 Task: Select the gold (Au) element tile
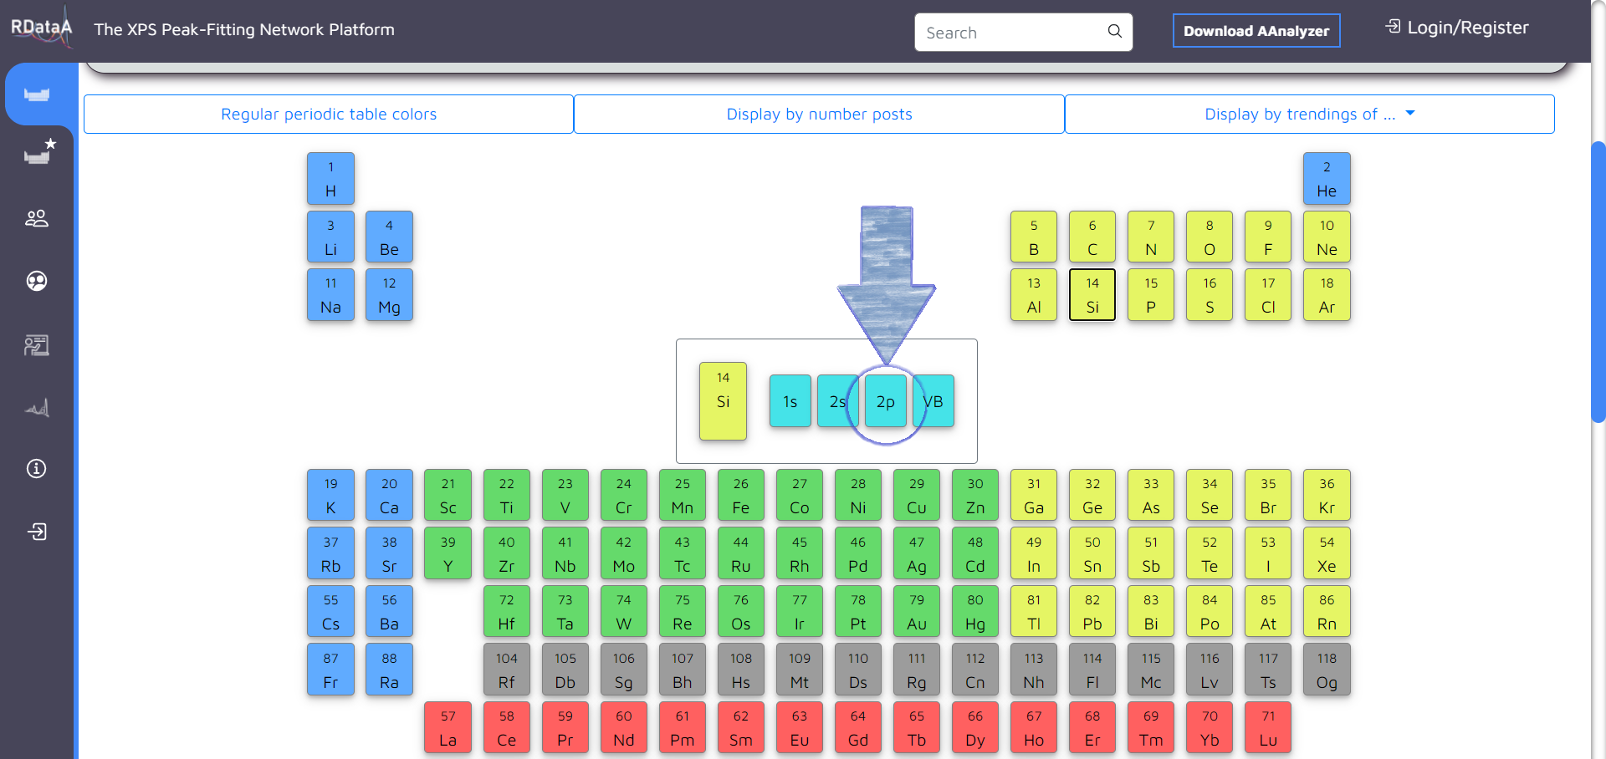click(x=916, y=612)
